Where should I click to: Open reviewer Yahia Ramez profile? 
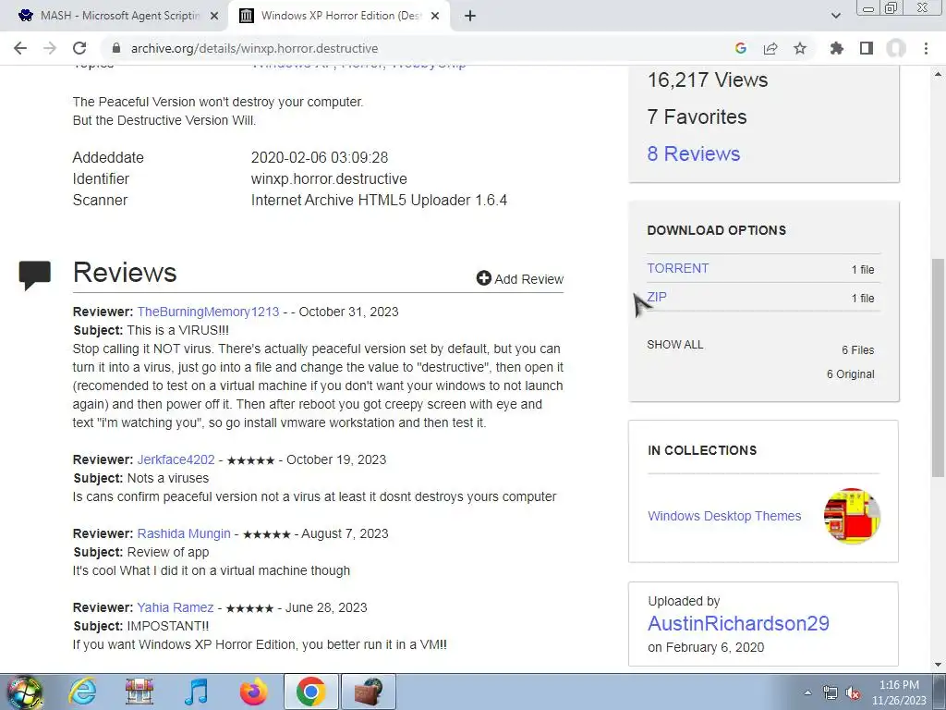tap(175, 607)
